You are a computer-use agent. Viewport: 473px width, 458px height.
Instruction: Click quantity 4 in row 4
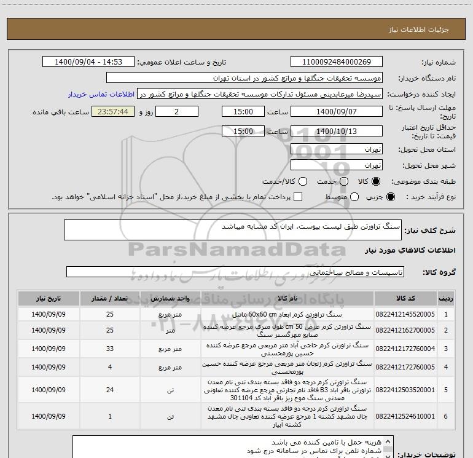tap(110, 367)
